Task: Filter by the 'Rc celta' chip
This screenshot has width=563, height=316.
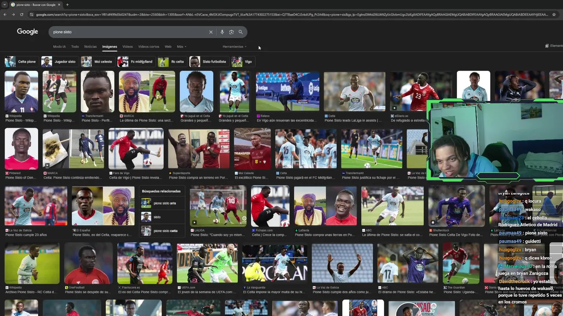Action: [172, 61]
